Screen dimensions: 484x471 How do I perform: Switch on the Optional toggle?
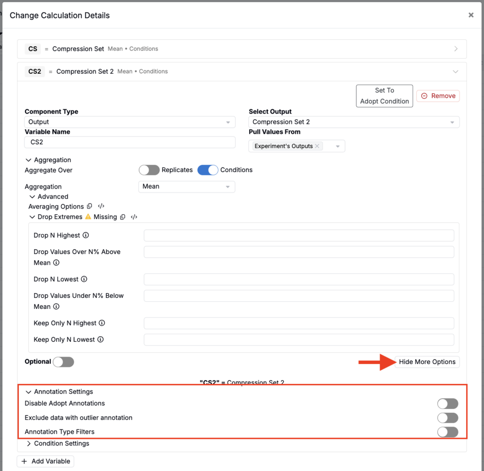click(63, 362)
